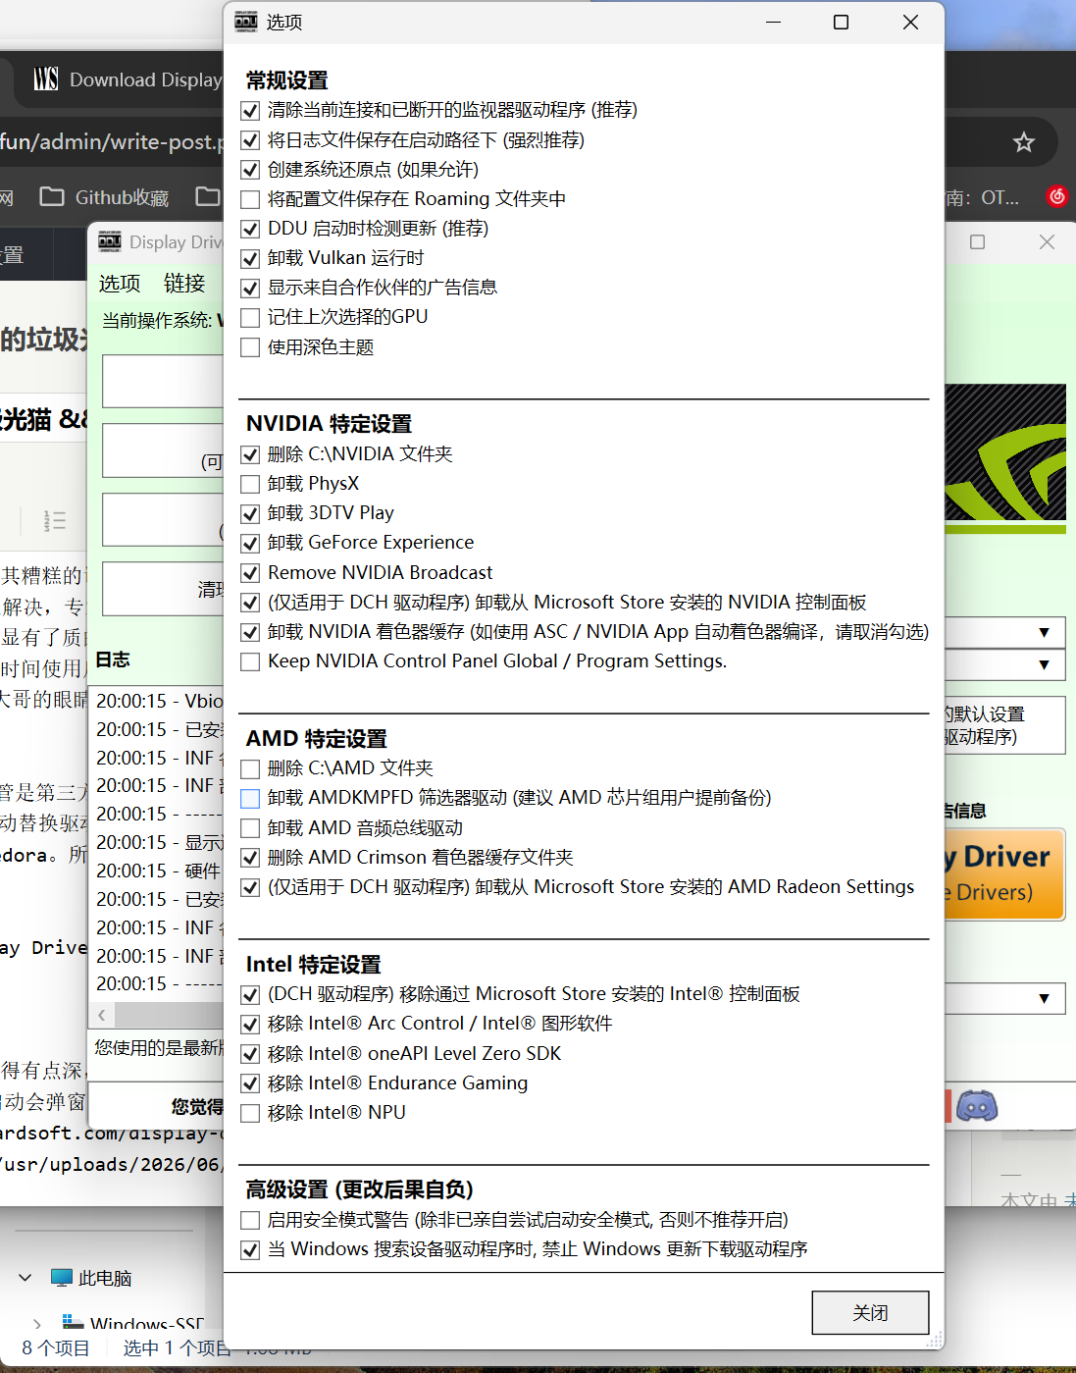Click the browser address bar URL

[111, 142]
